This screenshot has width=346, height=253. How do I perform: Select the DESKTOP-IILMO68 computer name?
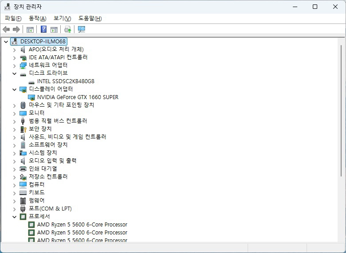(x=43, y=42)
